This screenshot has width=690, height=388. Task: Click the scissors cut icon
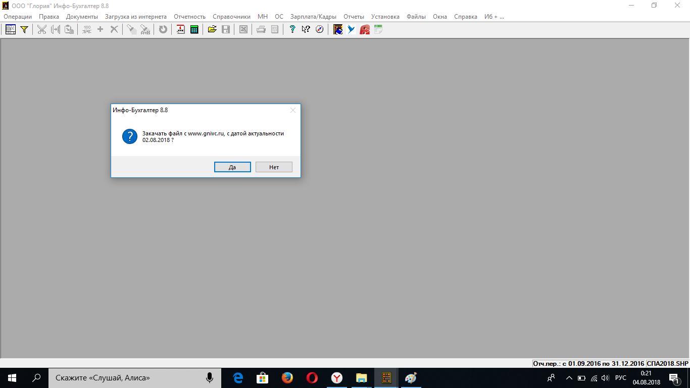41,29
